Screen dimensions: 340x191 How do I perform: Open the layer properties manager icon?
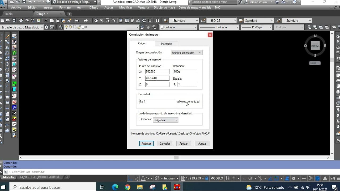[61, 27]
